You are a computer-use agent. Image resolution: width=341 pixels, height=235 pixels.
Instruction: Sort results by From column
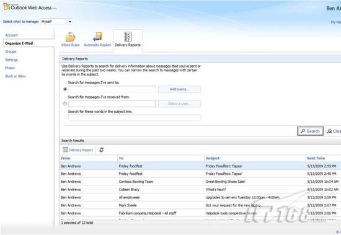click(89, 158)
